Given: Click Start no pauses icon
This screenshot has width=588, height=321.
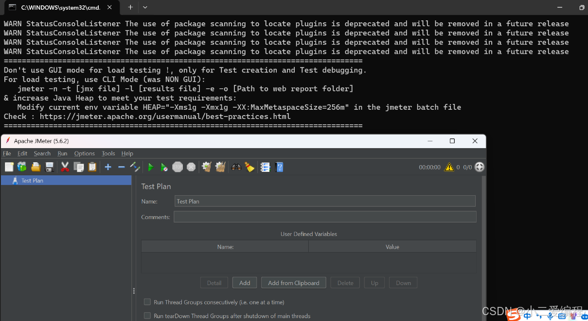Looking at the screenshot, I should point(164,167).
